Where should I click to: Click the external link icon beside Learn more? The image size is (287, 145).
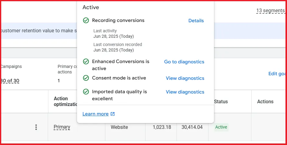(x=113, y=114)
